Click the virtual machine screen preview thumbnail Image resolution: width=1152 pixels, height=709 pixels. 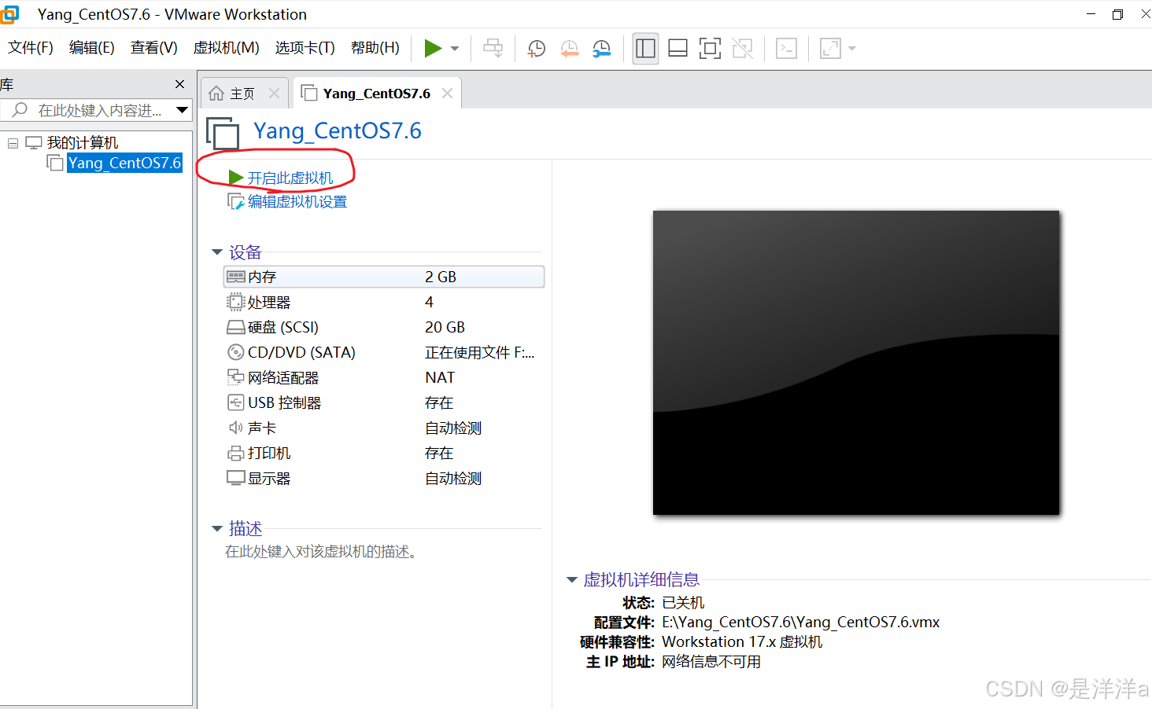(856, 362)
